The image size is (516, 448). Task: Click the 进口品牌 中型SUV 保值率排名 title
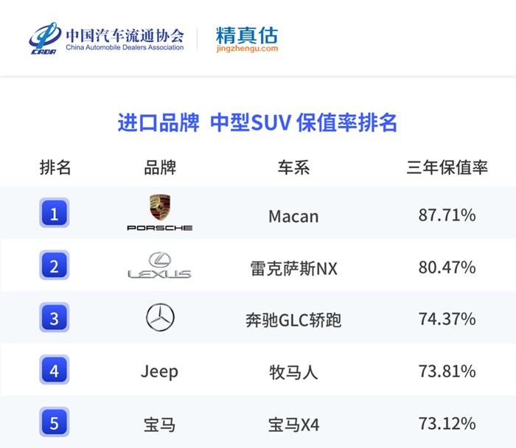(x=257, y=123)
